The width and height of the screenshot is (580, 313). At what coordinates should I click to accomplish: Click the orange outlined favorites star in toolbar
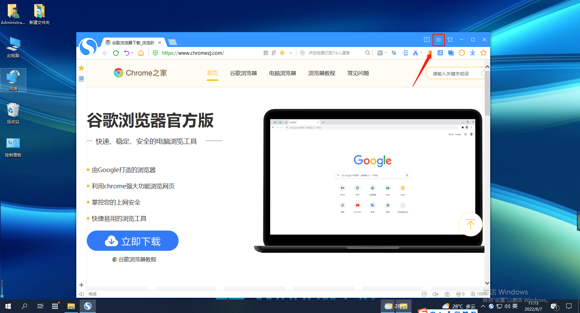(483, 53)
